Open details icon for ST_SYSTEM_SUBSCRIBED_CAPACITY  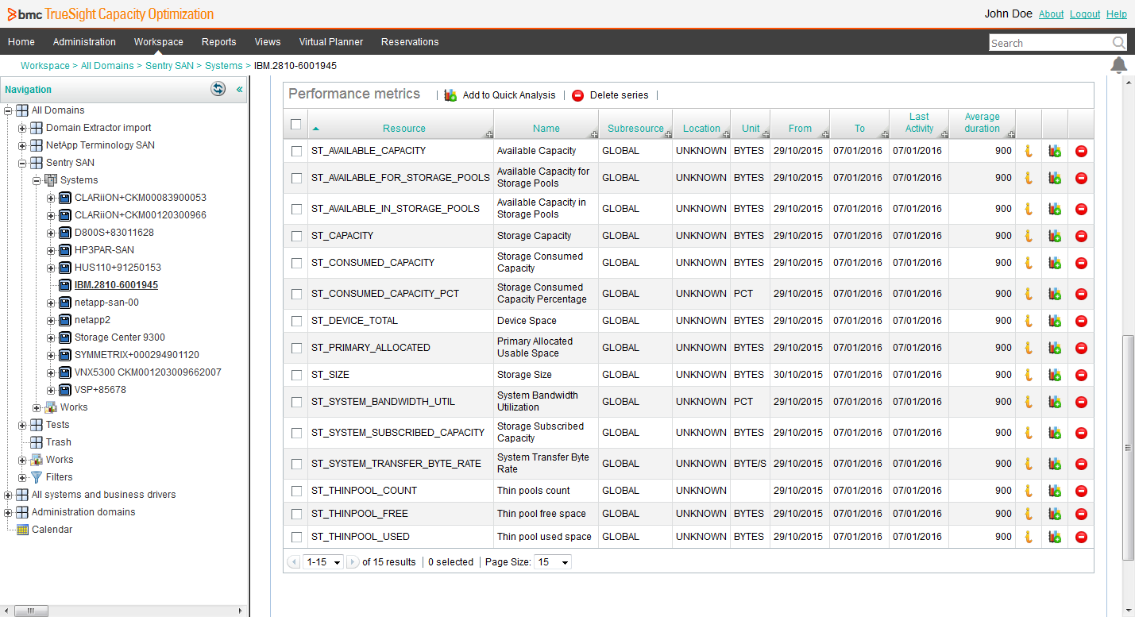[x=1028, y=433]
